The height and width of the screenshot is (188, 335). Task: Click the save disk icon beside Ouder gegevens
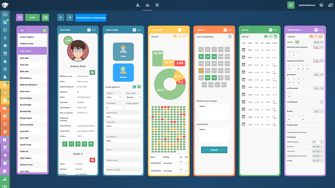point(134,87)
